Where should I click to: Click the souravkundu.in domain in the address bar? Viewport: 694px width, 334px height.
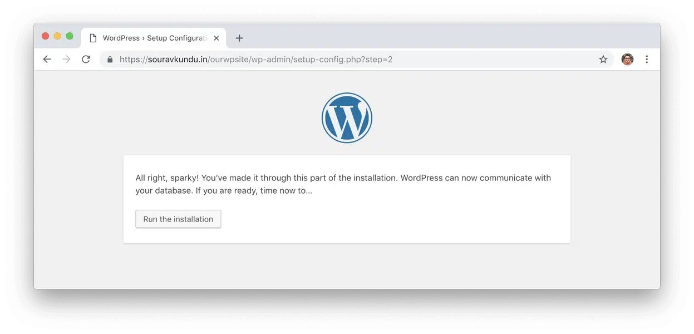[x=178, y=59]
